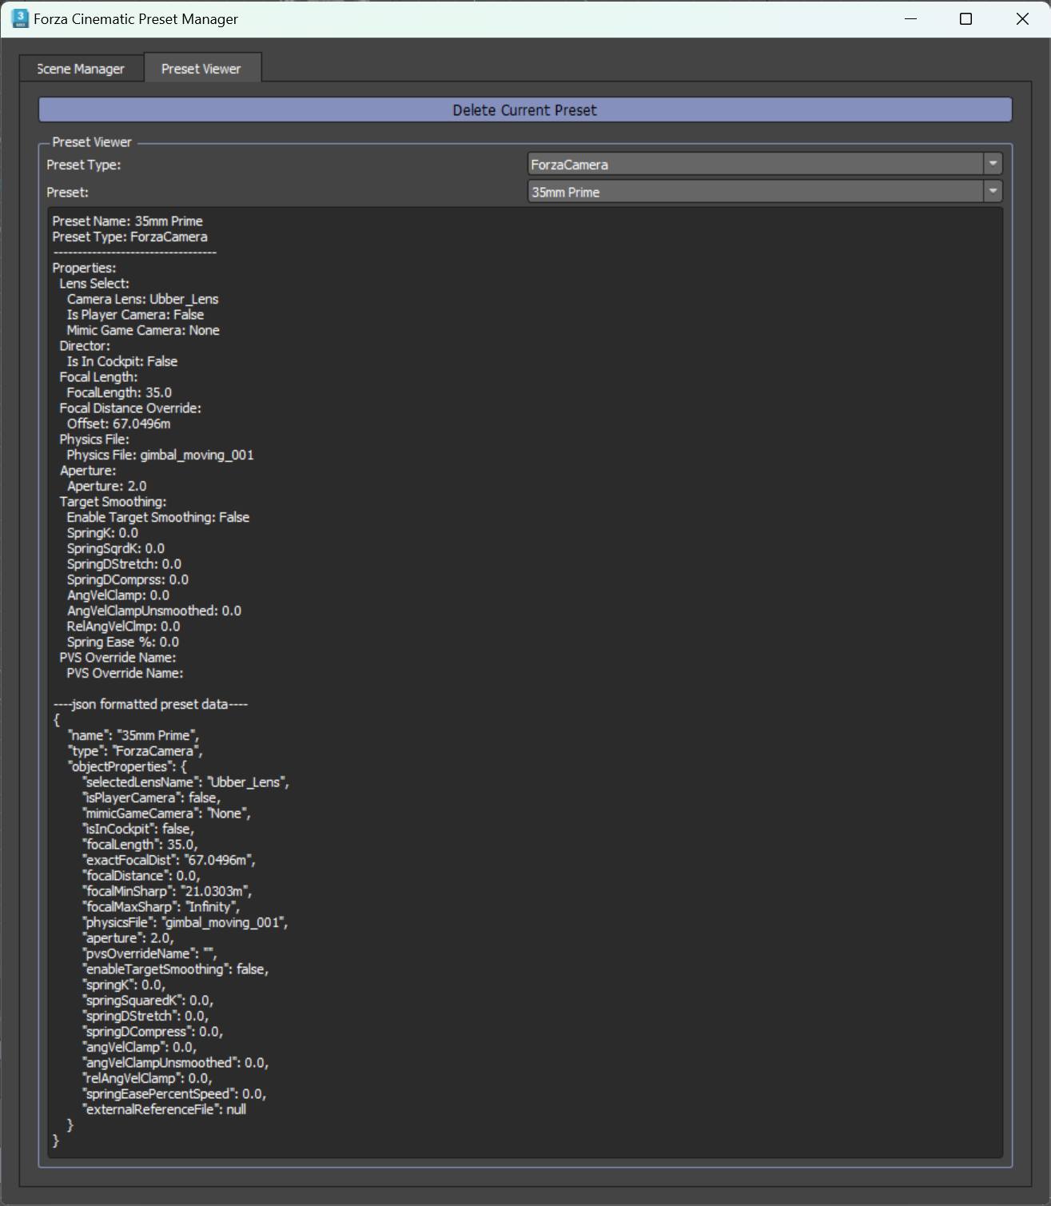This screenshot has height=1206, width=1051.
Task: Close the Forza Cinematic Preset Manager window
Action: (1022, 18)
